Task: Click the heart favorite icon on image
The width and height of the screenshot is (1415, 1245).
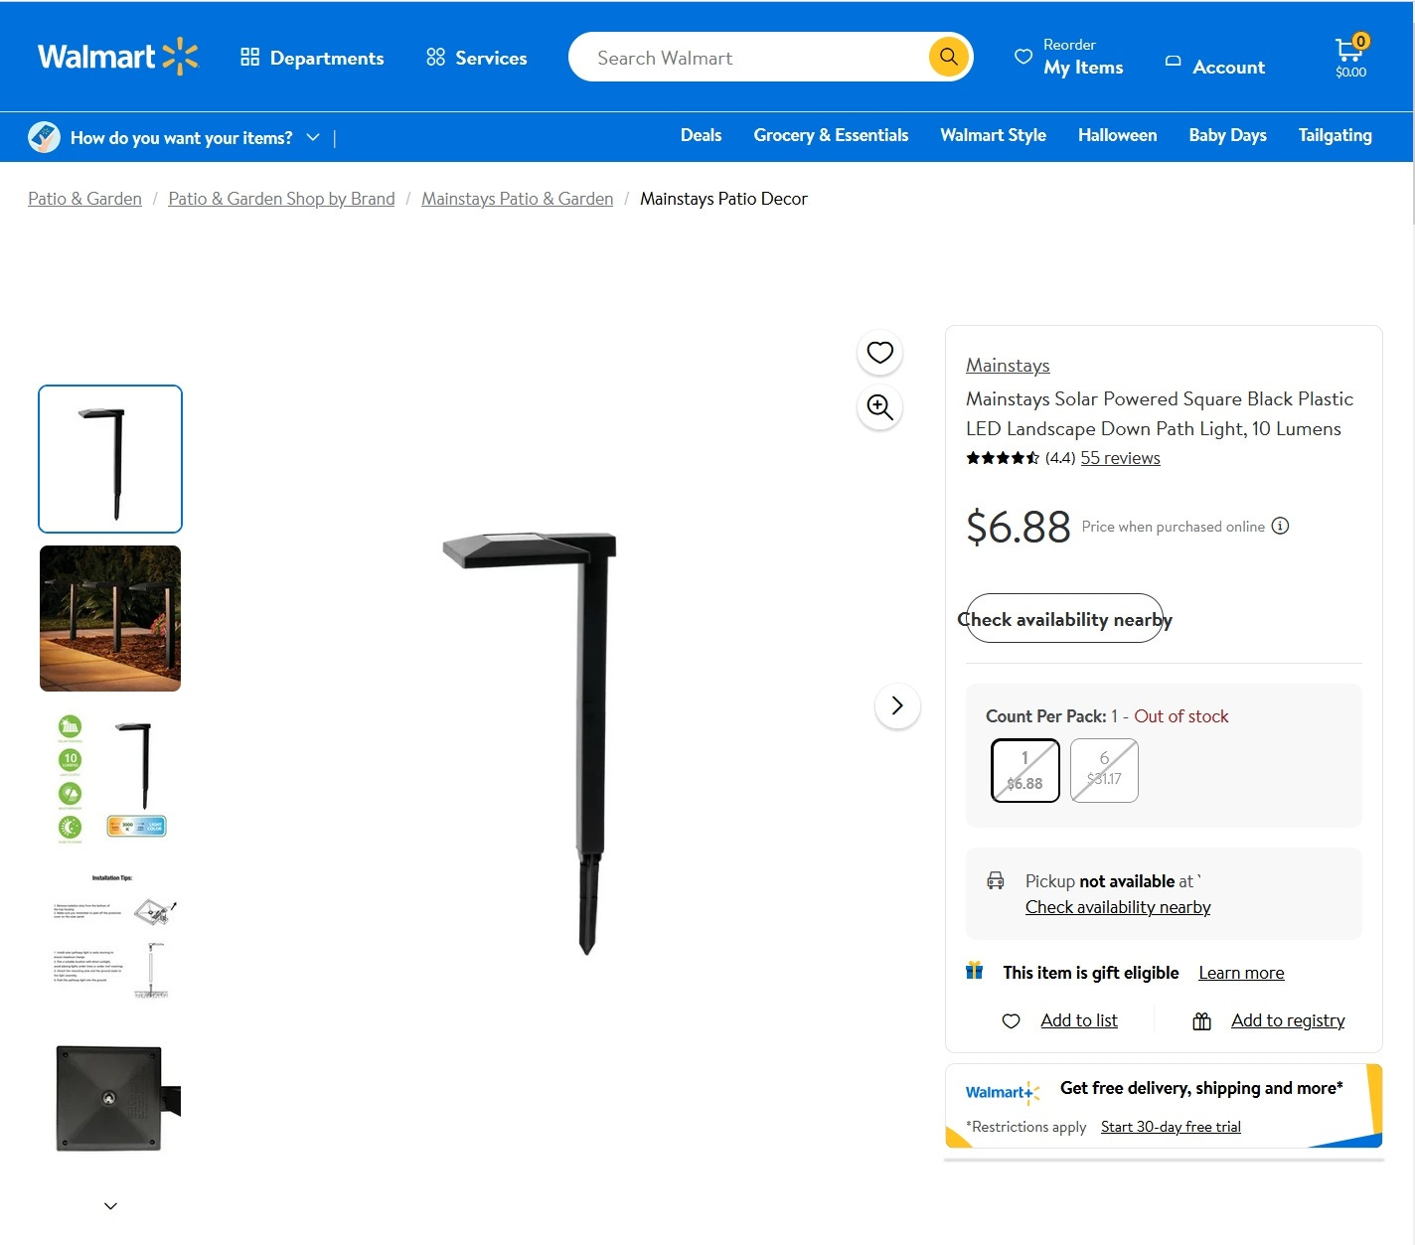Action: click(x=879, y=353)
